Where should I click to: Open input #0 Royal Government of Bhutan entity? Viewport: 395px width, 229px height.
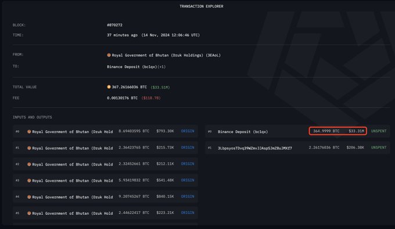[x=73, y=132]
